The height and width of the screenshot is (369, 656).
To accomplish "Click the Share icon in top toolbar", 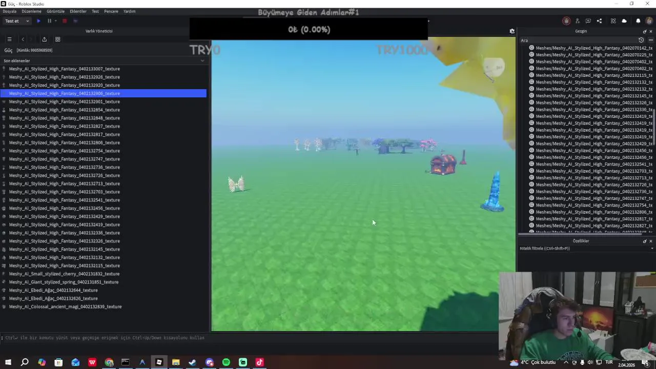I will (x=599, y=21).
